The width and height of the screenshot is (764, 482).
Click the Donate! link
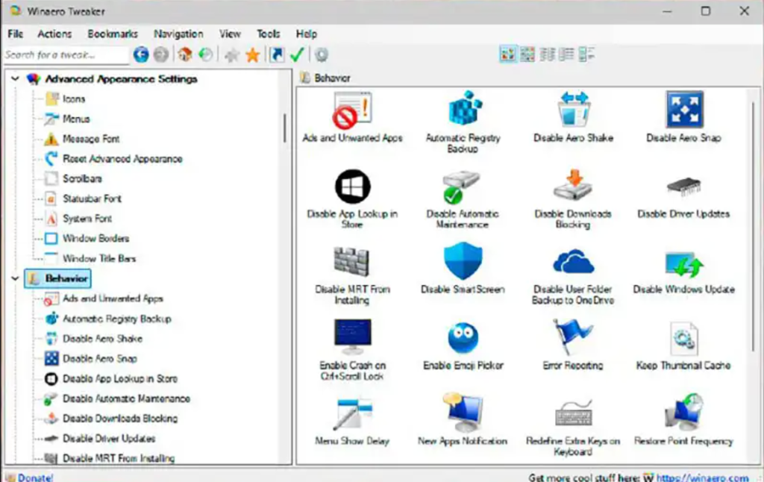pos(35,477)
